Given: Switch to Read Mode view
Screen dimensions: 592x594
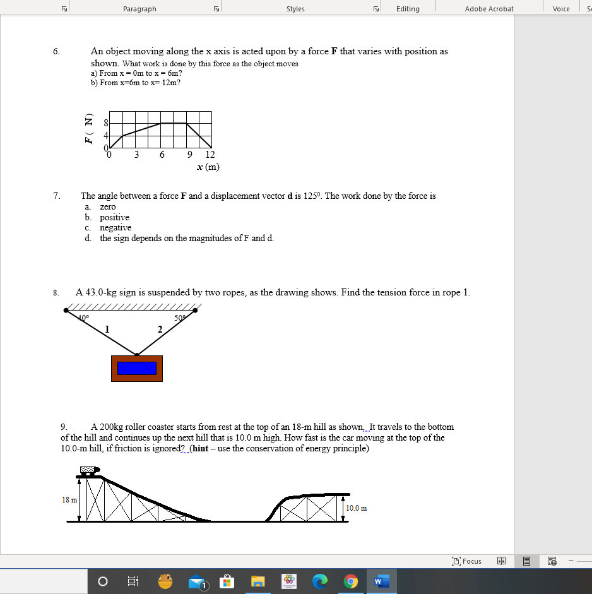Looking at the screenshot, I should tap(502, 561).
